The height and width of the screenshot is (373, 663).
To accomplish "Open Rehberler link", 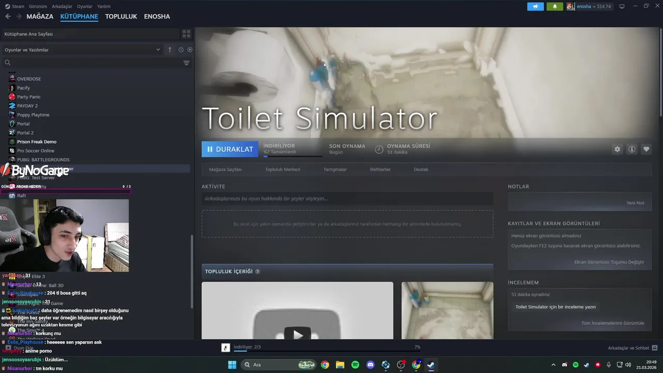I will pos(380,169).
